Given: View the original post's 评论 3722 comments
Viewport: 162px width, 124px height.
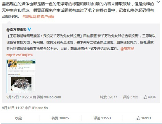Looking at the screenshot, I should 130,97.
